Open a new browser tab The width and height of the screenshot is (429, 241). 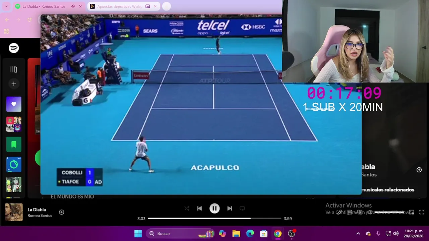point(166,6)
